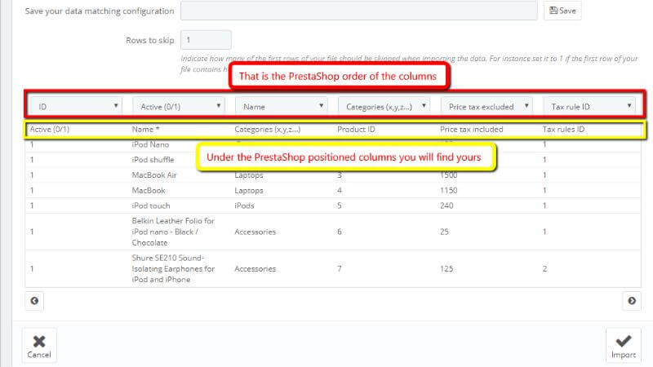Open the ID column dropdown
The height and width of the screenshot is (367, 653).
75,107
